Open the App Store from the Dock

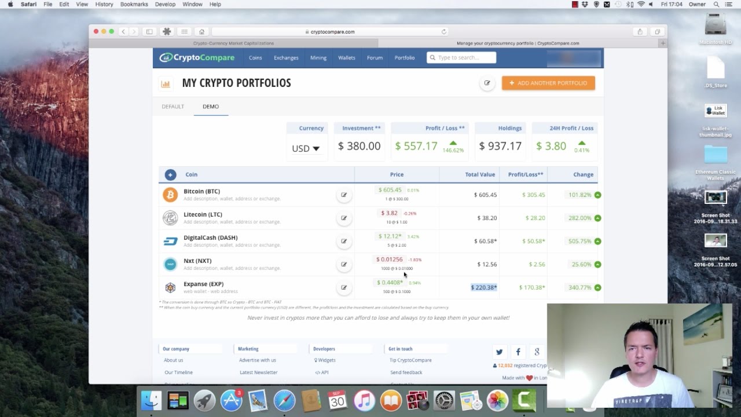click(231, 401)
